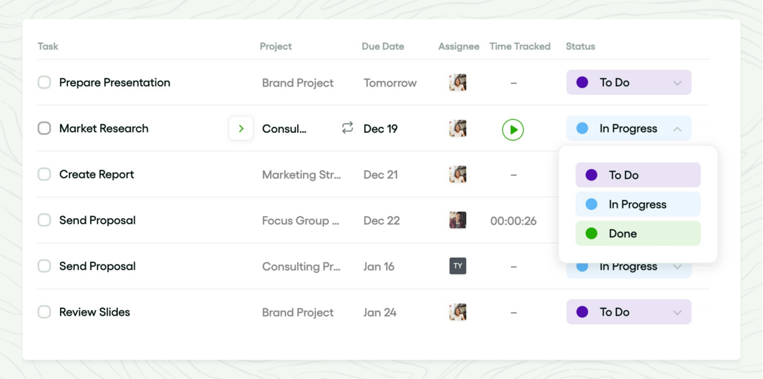Click assignee avatar for Review Slides
Viewport: 763px width, 379px height.
tap(458, 312)
